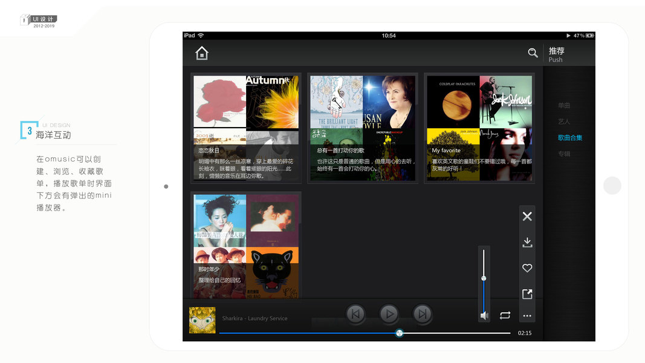The image size is (645, 363).
Task: Tap the 10:54 clock in the status bar
Action: [x=389, y=36]
